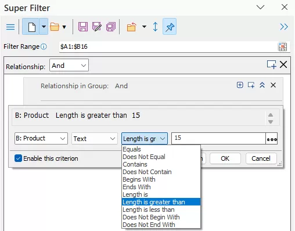
Task: Select the Length is option
Action: (161, 194)
